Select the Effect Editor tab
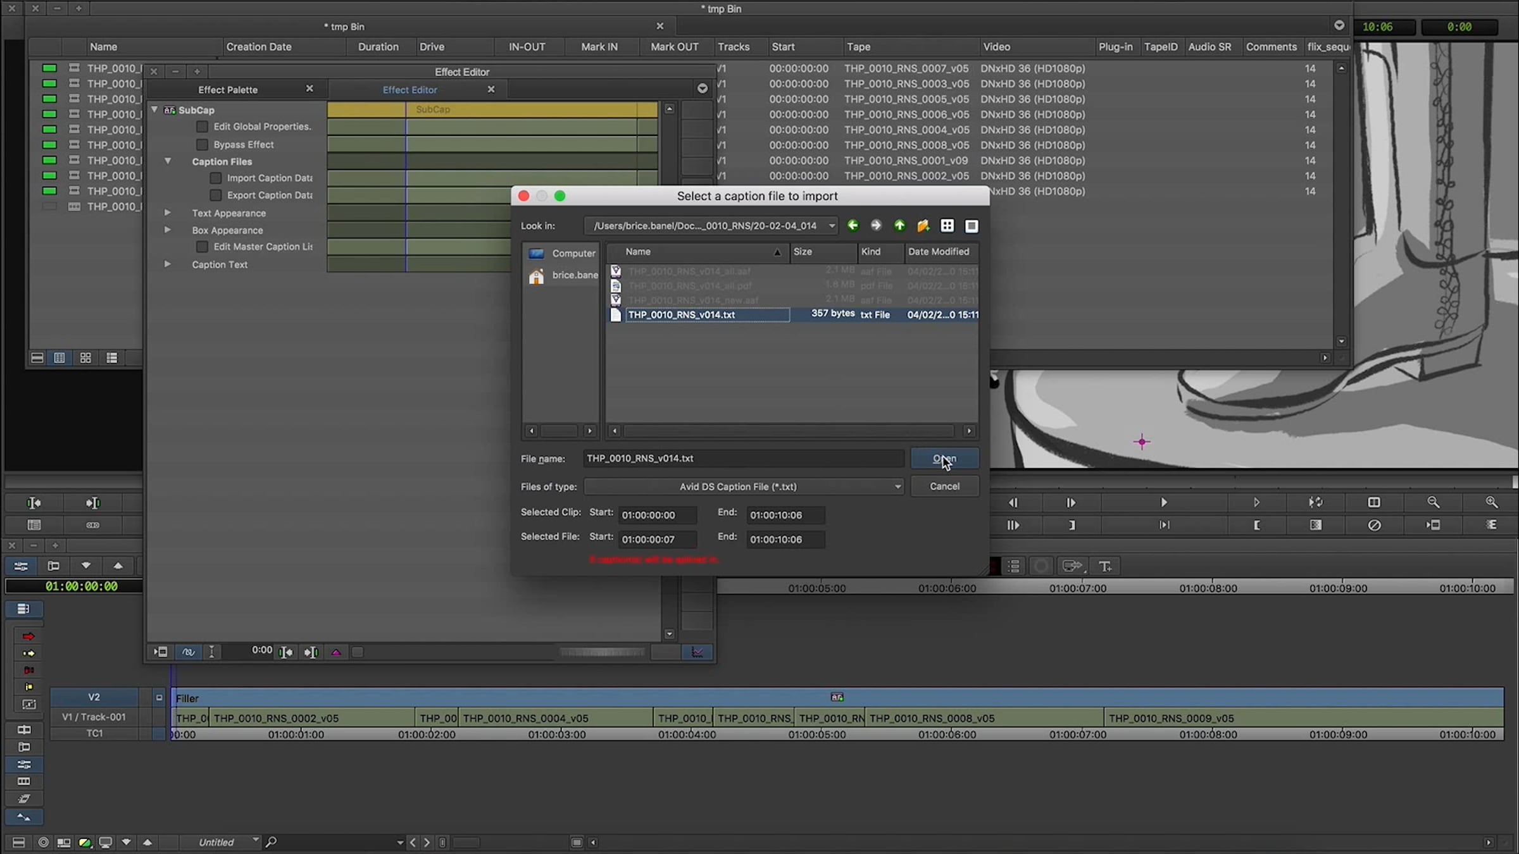1519x854 pixels. click(x=409, y=90)
